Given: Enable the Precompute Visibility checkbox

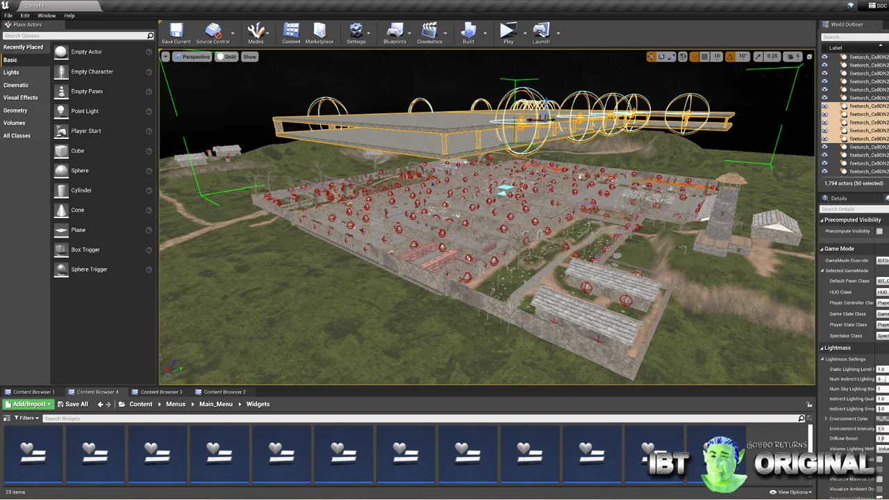Looking at the screenshot, I should 879,231.
